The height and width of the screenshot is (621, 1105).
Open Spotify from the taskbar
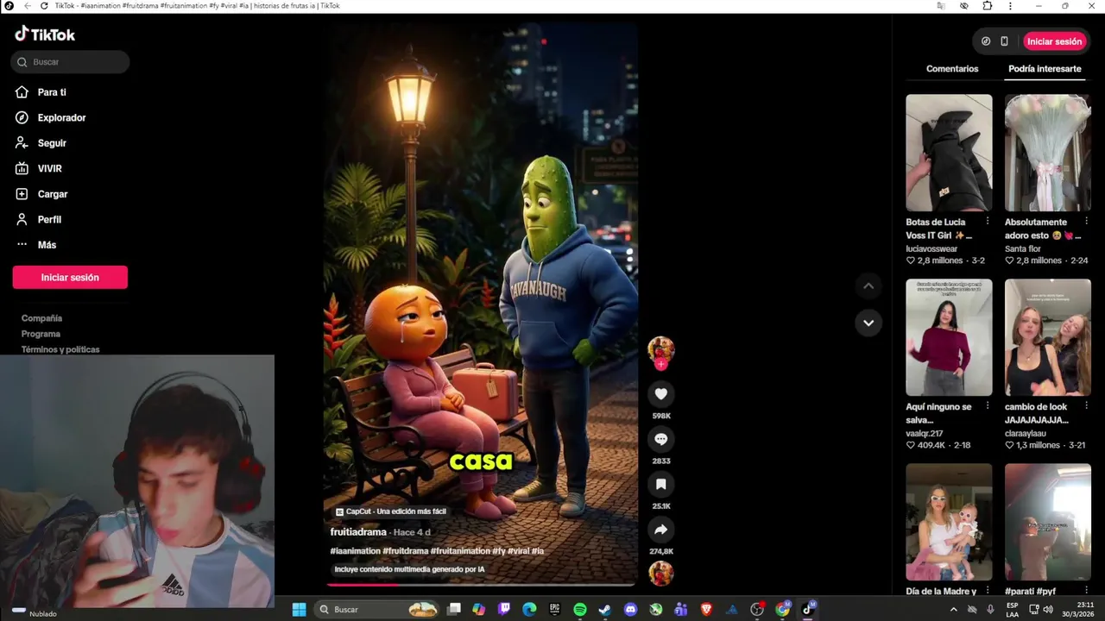(580, 609)
